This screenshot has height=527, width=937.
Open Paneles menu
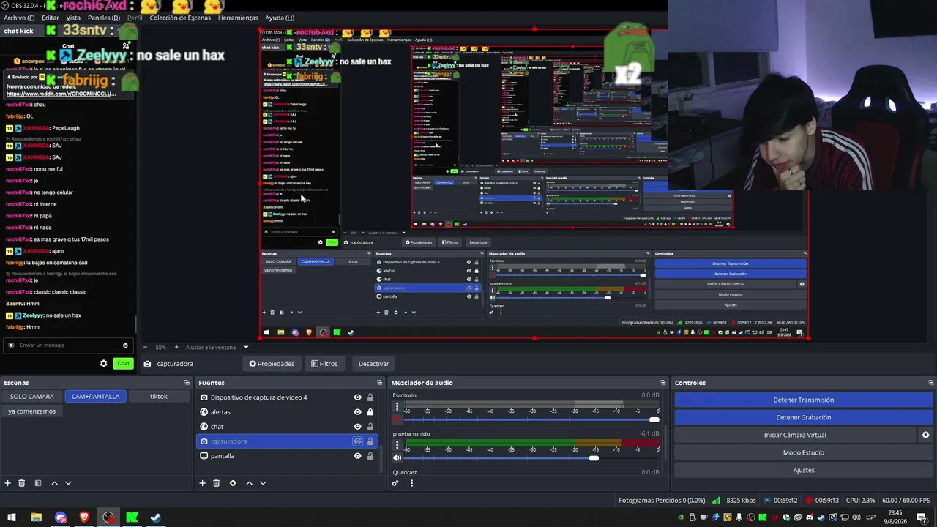(x=103, y=18)
